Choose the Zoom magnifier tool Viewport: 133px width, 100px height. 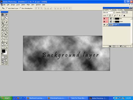[x=6, y=47]
